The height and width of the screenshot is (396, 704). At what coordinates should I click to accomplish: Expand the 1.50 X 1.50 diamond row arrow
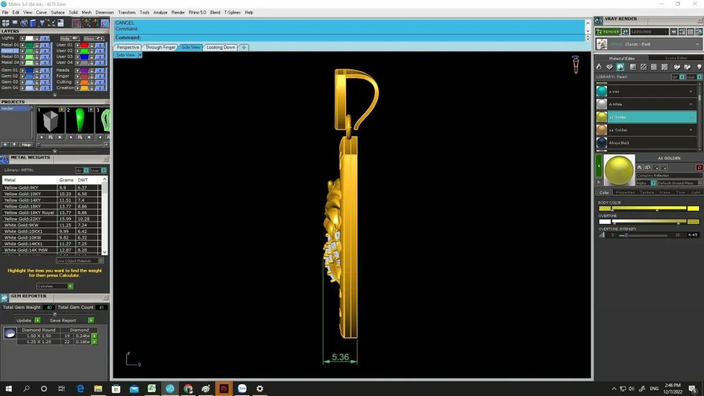coord(94,336)
